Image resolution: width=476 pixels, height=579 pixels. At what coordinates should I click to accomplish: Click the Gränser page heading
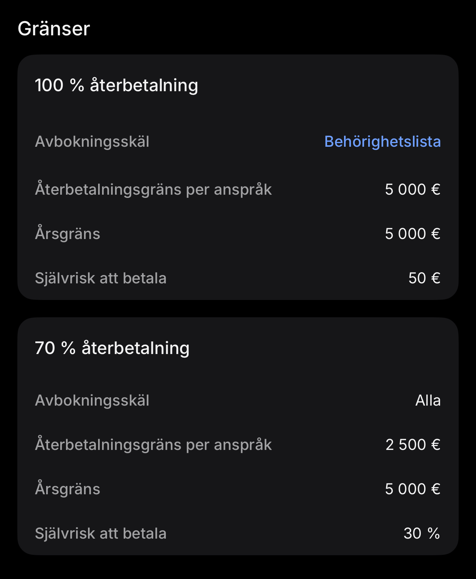click(x=54, y=28)
